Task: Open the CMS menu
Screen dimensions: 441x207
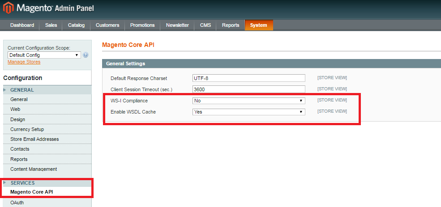Action: [206, 25]
